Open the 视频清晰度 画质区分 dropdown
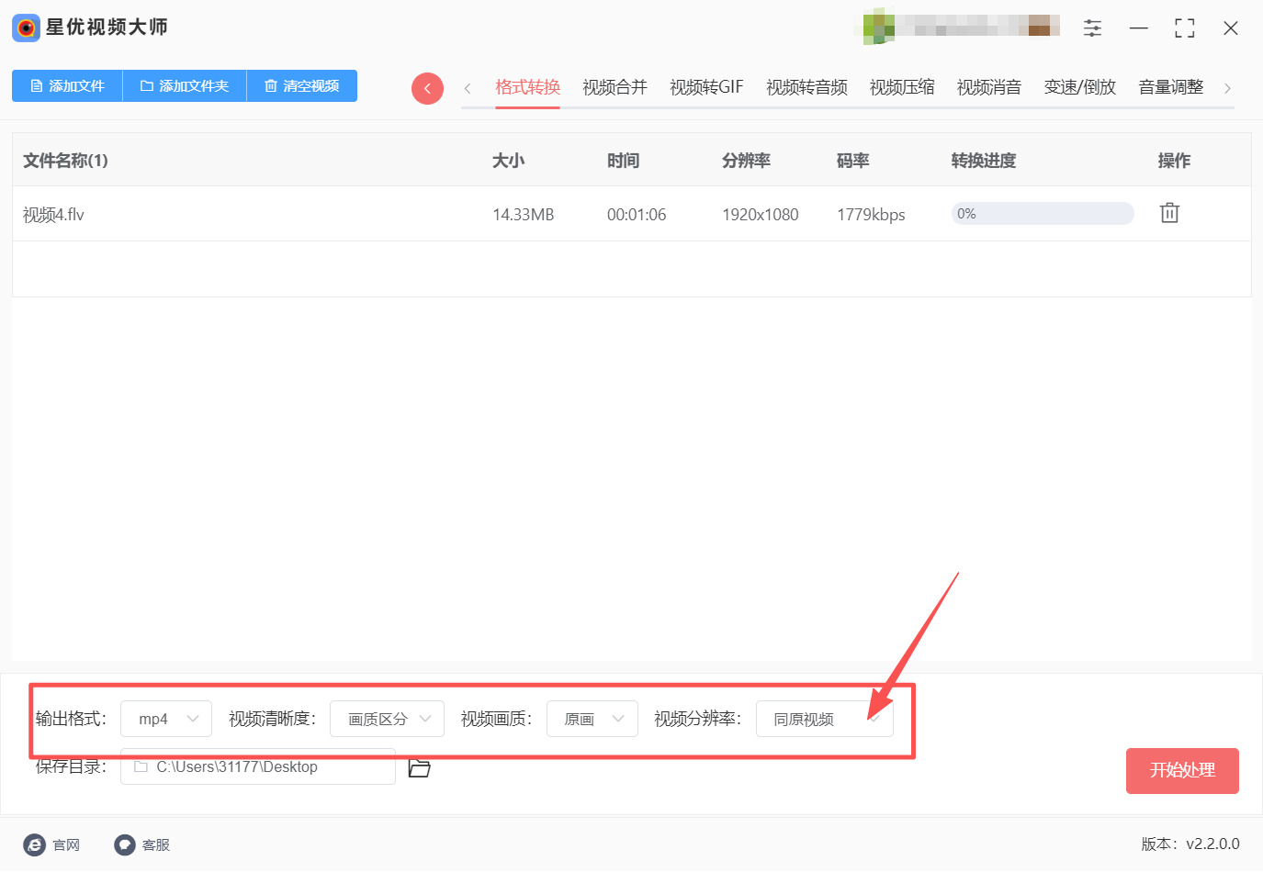Image resolution: width=1263 pixels, height=872 pixels. 387,719
